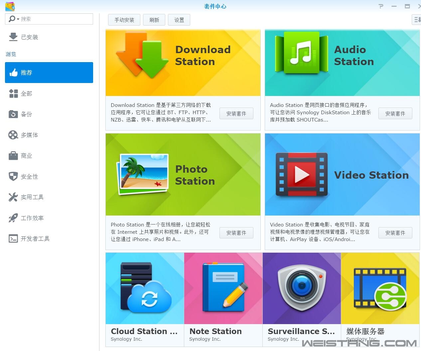Click the Surveillance Station camera icon
Screen dimensions: 421x351
click(x=302, y=288)
